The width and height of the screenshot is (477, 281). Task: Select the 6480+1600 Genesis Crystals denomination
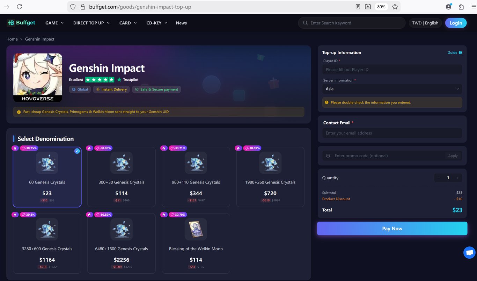click(x=122, y=244)
